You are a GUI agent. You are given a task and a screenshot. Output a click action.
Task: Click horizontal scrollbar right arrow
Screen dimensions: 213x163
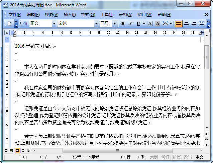pyautogui.click(x=201, y=150)
